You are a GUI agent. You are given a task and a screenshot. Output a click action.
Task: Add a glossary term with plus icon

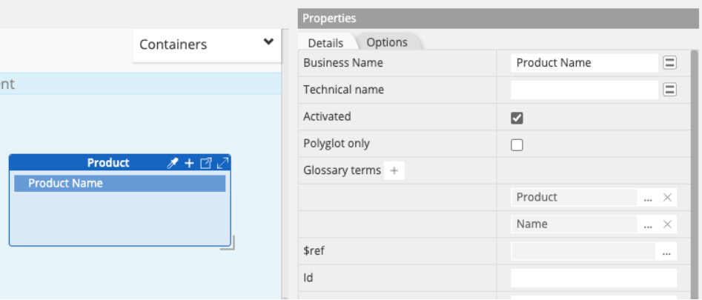click(394, 171)
